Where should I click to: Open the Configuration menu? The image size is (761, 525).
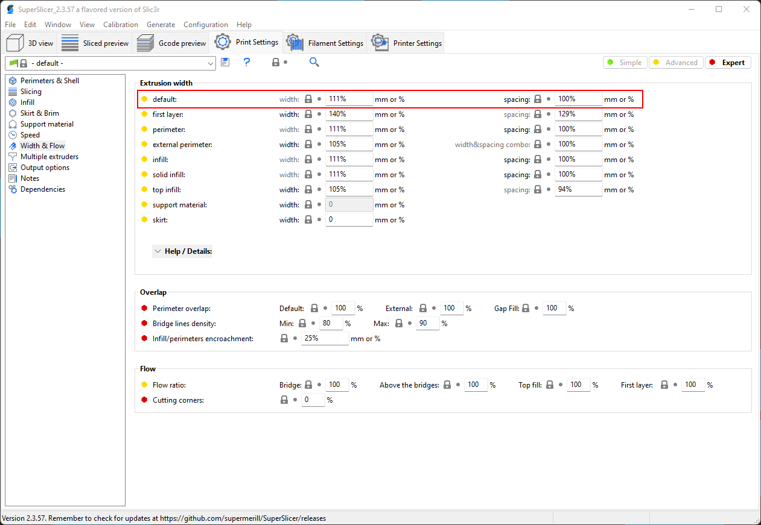click(205, 25)
